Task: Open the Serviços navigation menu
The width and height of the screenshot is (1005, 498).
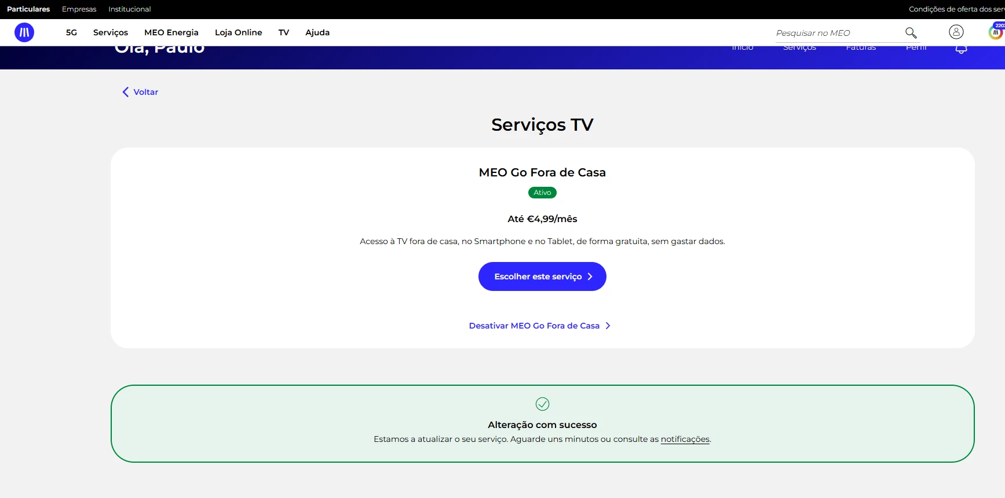Action: pyautogui.click(x=111, y=32)
